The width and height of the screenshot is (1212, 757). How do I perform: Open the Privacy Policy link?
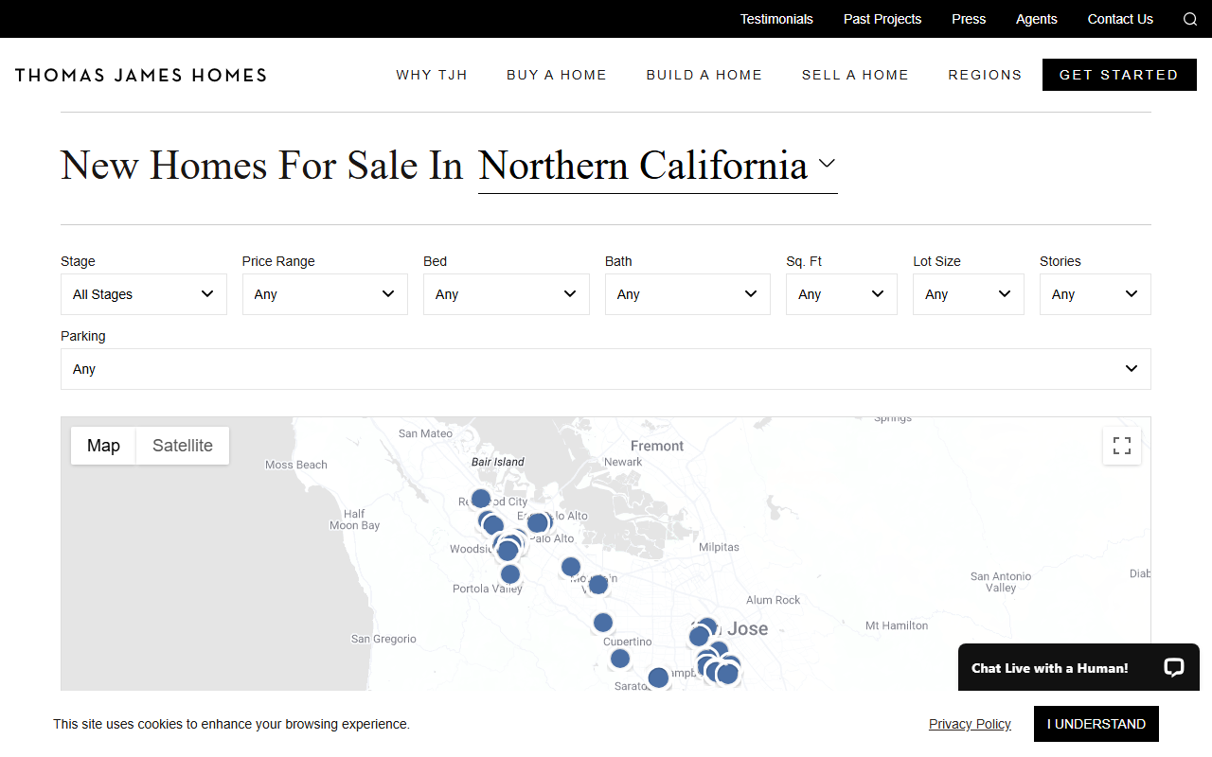point(970,724)
